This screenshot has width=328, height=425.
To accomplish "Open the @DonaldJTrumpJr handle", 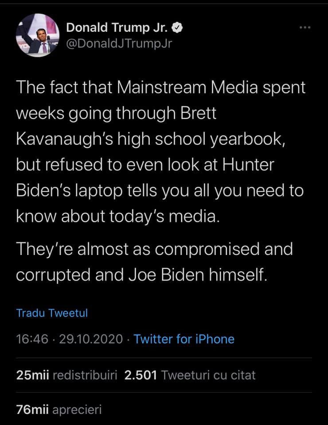I will (118, 43).
